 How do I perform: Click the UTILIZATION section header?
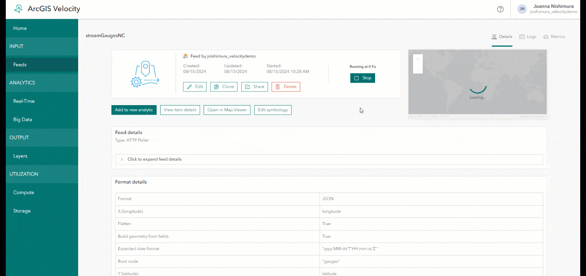click(x=42, y=174)
